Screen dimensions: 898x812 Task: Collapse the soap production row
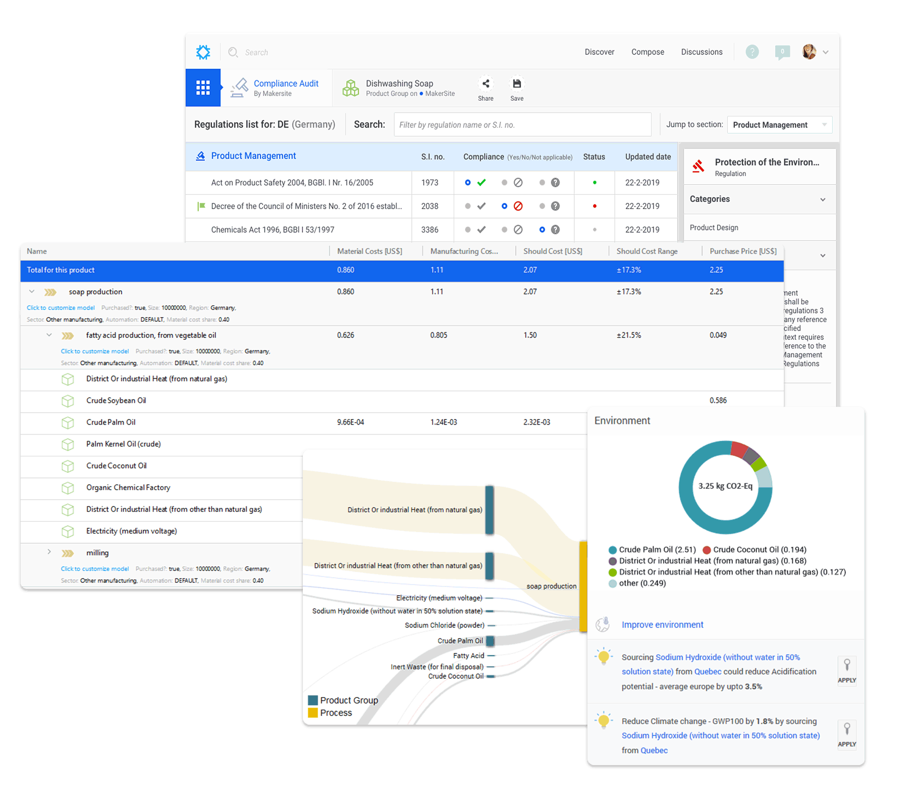(x=32, y=292)
